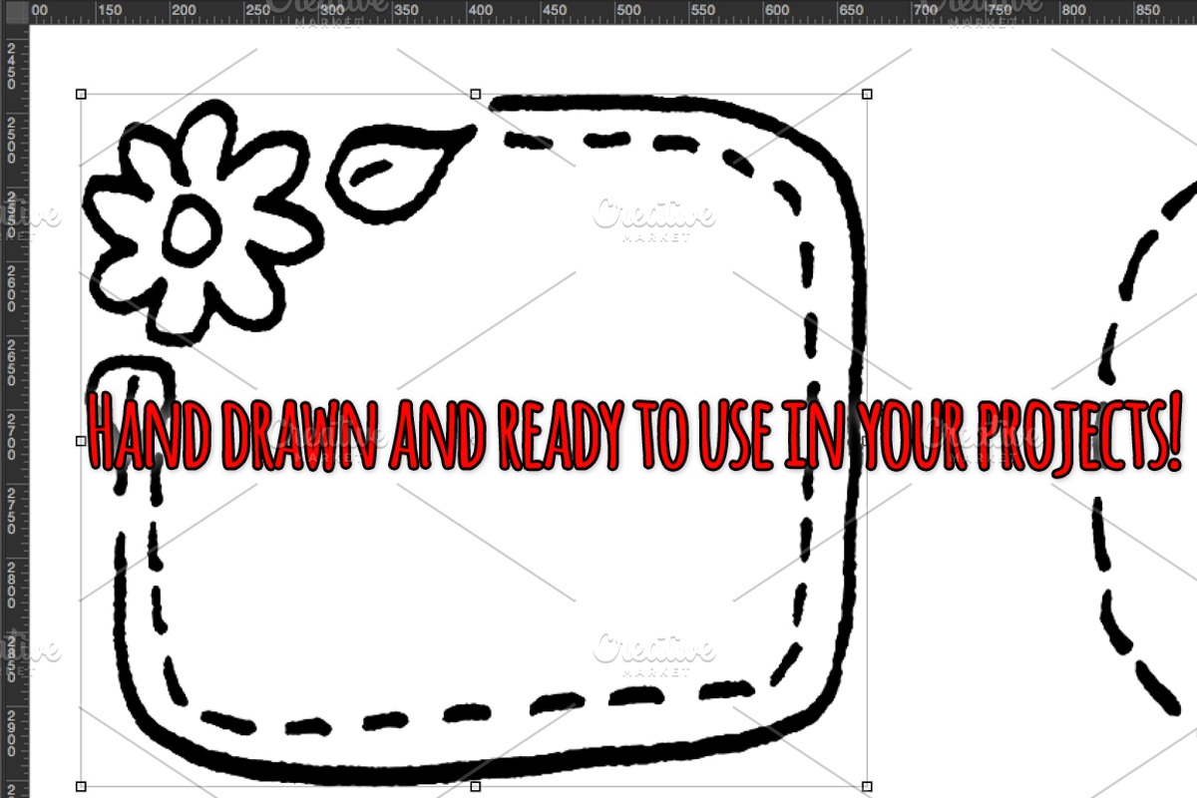Image resolution: width=1197 pixels, height=798 pixels.
Task: Click the top-center transform handle
Action: (475, 94)
